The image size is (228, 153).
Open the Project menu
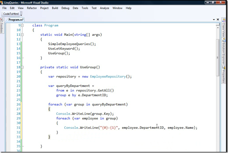coord(44,8)
